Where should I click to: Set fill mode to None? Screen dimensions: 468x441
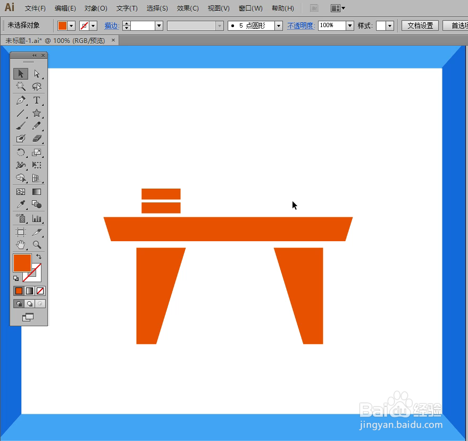[40, 291]
